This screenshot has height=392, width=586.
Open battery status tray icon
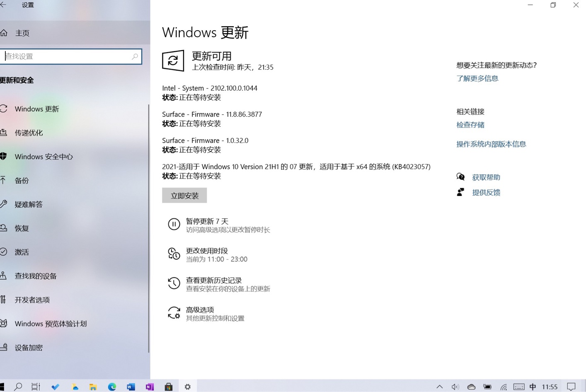click(x=487, y=387)
